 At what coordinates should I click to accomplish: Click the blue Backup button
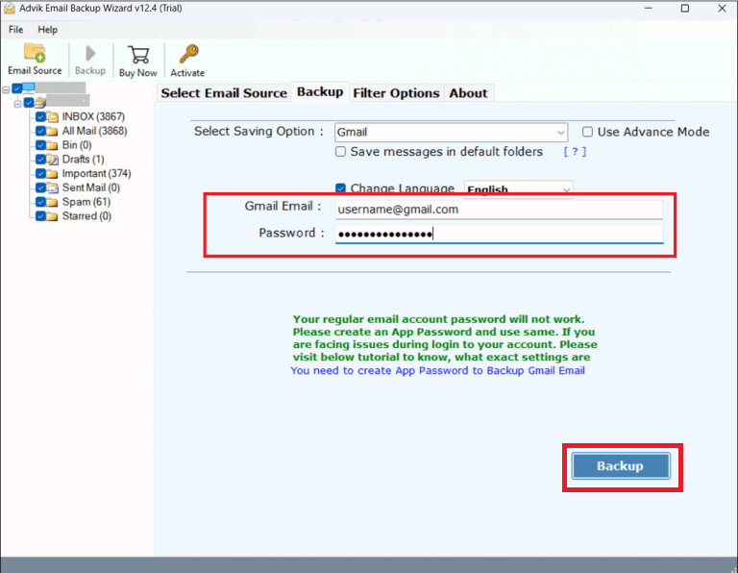(621, 466)
